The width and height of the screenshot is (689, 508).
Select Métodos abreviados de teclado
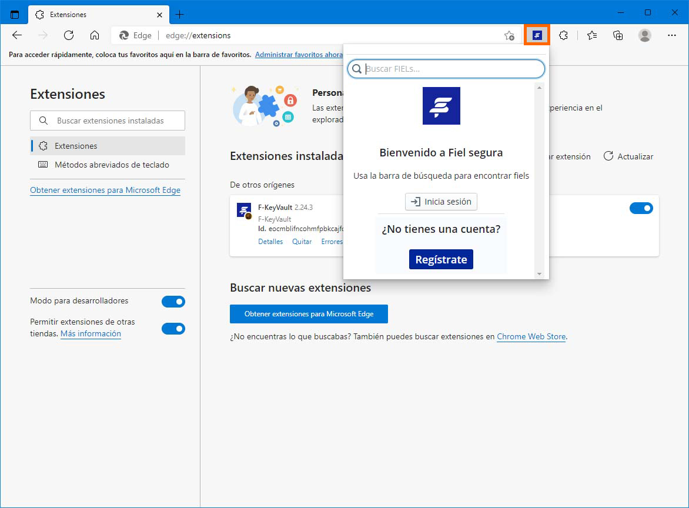click(108, 165)
